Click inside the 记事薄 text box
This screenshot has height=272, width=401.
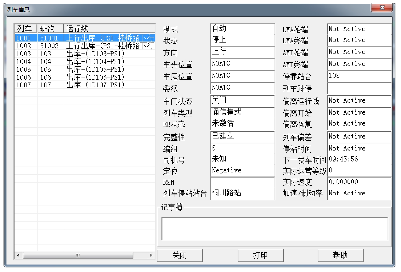(274, 228)
